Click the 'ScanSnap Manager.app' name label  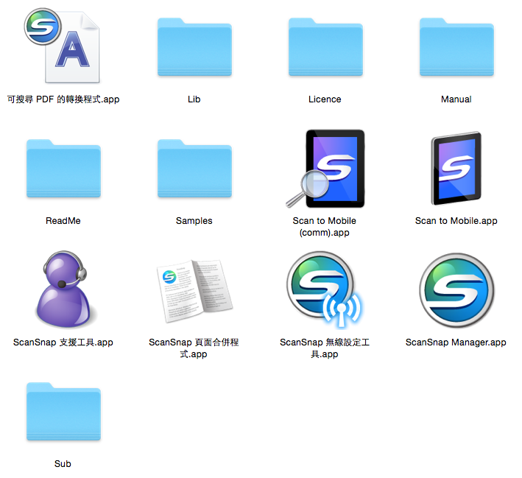pos(456,342)
